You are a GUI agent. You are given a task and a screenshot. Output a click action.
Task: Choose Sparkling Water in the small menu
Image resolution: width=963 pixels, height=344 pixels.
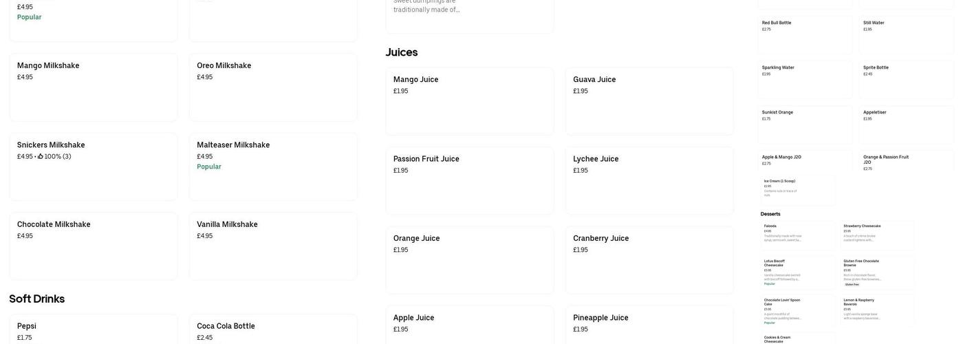point(805,79)
